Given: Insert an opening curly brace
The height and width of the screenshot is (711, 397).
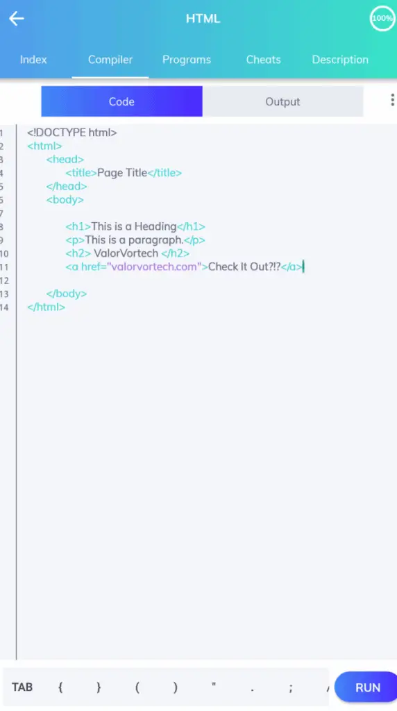Looking at the screenshot, I should (x=60, y=687).
